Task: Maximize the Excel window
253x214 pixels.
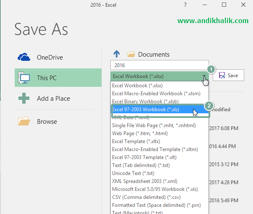Action: pyautogui.click(x=224, y=5)
